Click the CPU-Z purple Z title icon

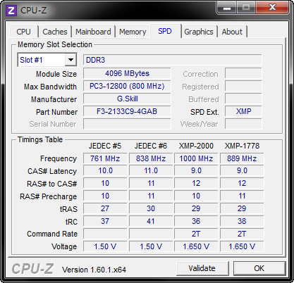11,11
